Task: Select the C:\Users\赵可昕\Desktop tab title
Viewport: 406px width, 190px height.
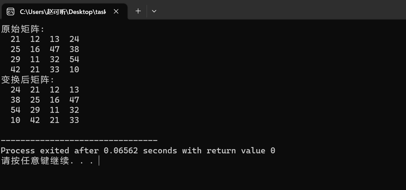Action: (63, 12)
